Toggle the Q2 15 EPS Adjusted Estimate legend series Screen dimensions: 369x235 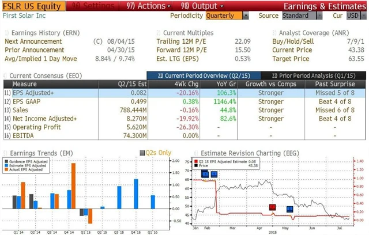click(x=198, y=162)
